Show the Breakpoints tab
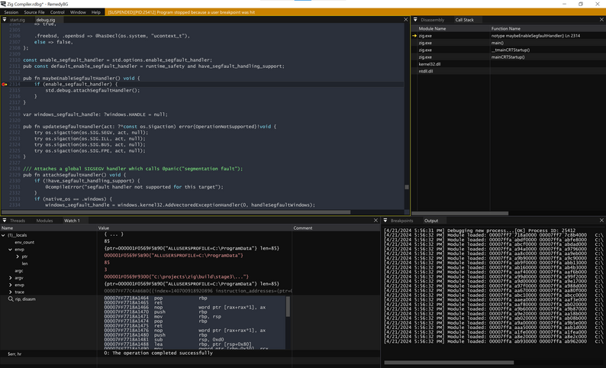Viewport: 606px width, 368px height. [401, 221]
